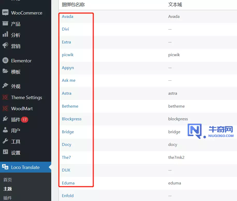Viewport: 237px width, 201px height.
Task: Click the Products archive box icon
Action: (x=5, y=24)
